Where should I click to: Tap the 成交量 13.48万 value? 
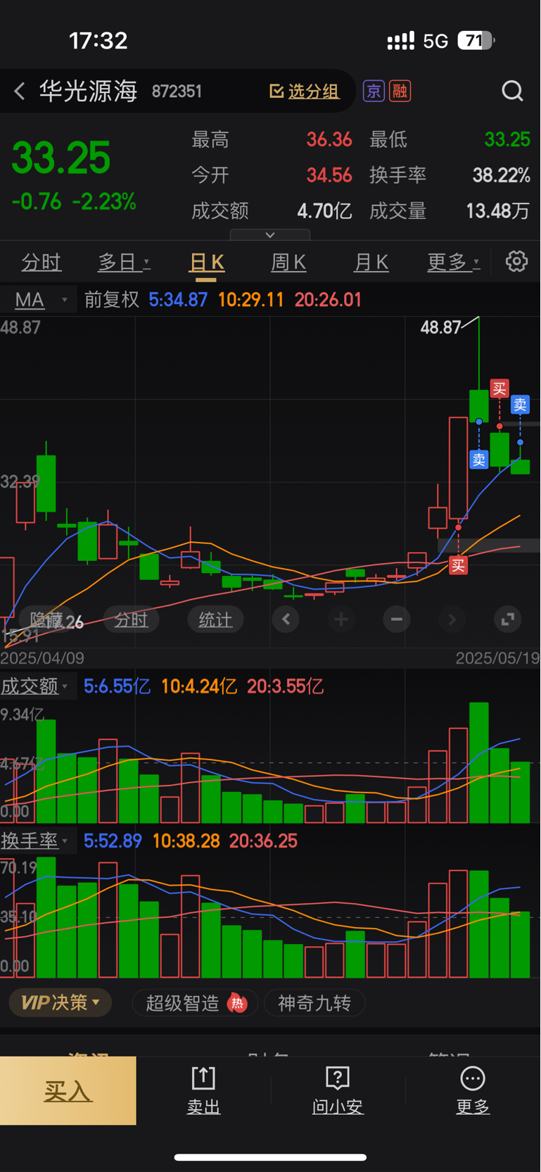498,210
